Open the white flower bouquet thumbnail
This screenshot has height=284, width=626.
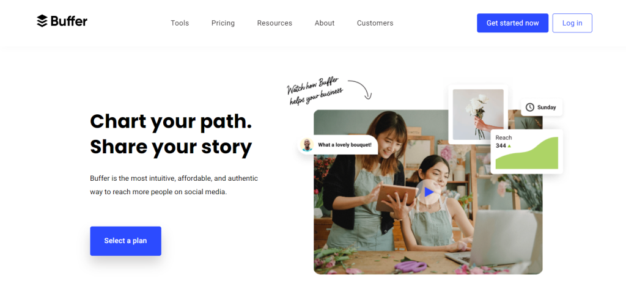[478, 114]
